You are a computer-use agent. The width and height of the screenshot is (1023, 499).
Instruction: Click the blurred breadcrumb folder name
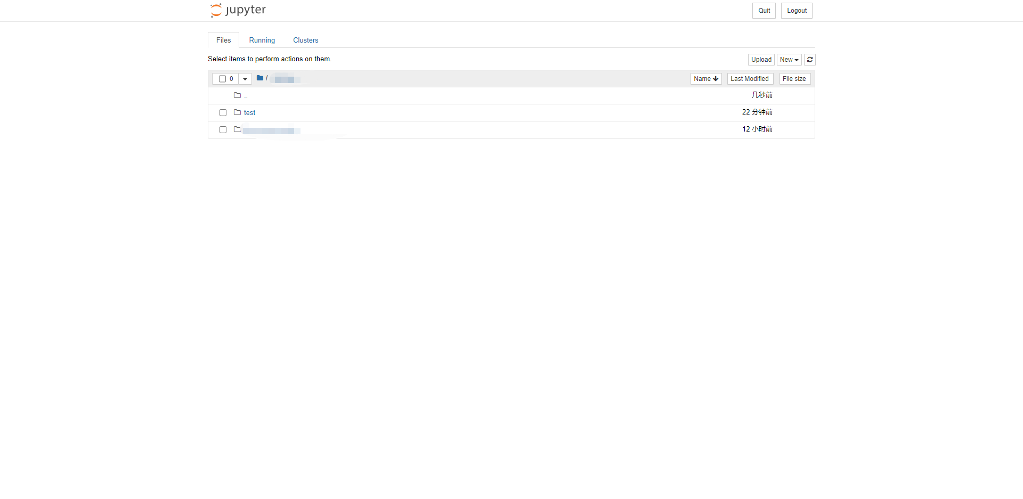coord(286,79)
